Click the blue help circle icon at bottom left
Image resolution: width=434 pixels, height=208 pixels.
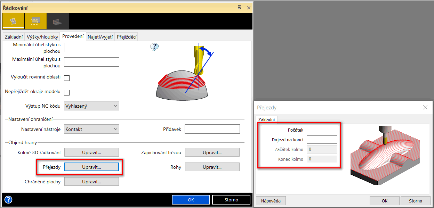pos(8,199)
